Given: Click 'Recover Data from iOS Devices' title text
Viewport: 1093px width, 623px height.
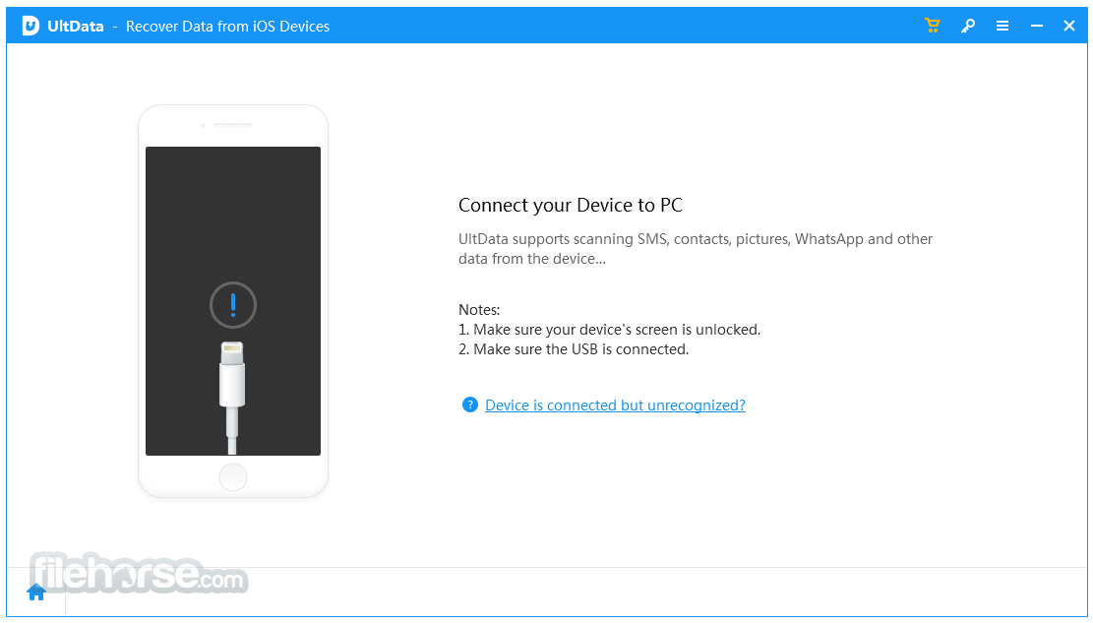Looking at the screenshot, I should point(227,27).
